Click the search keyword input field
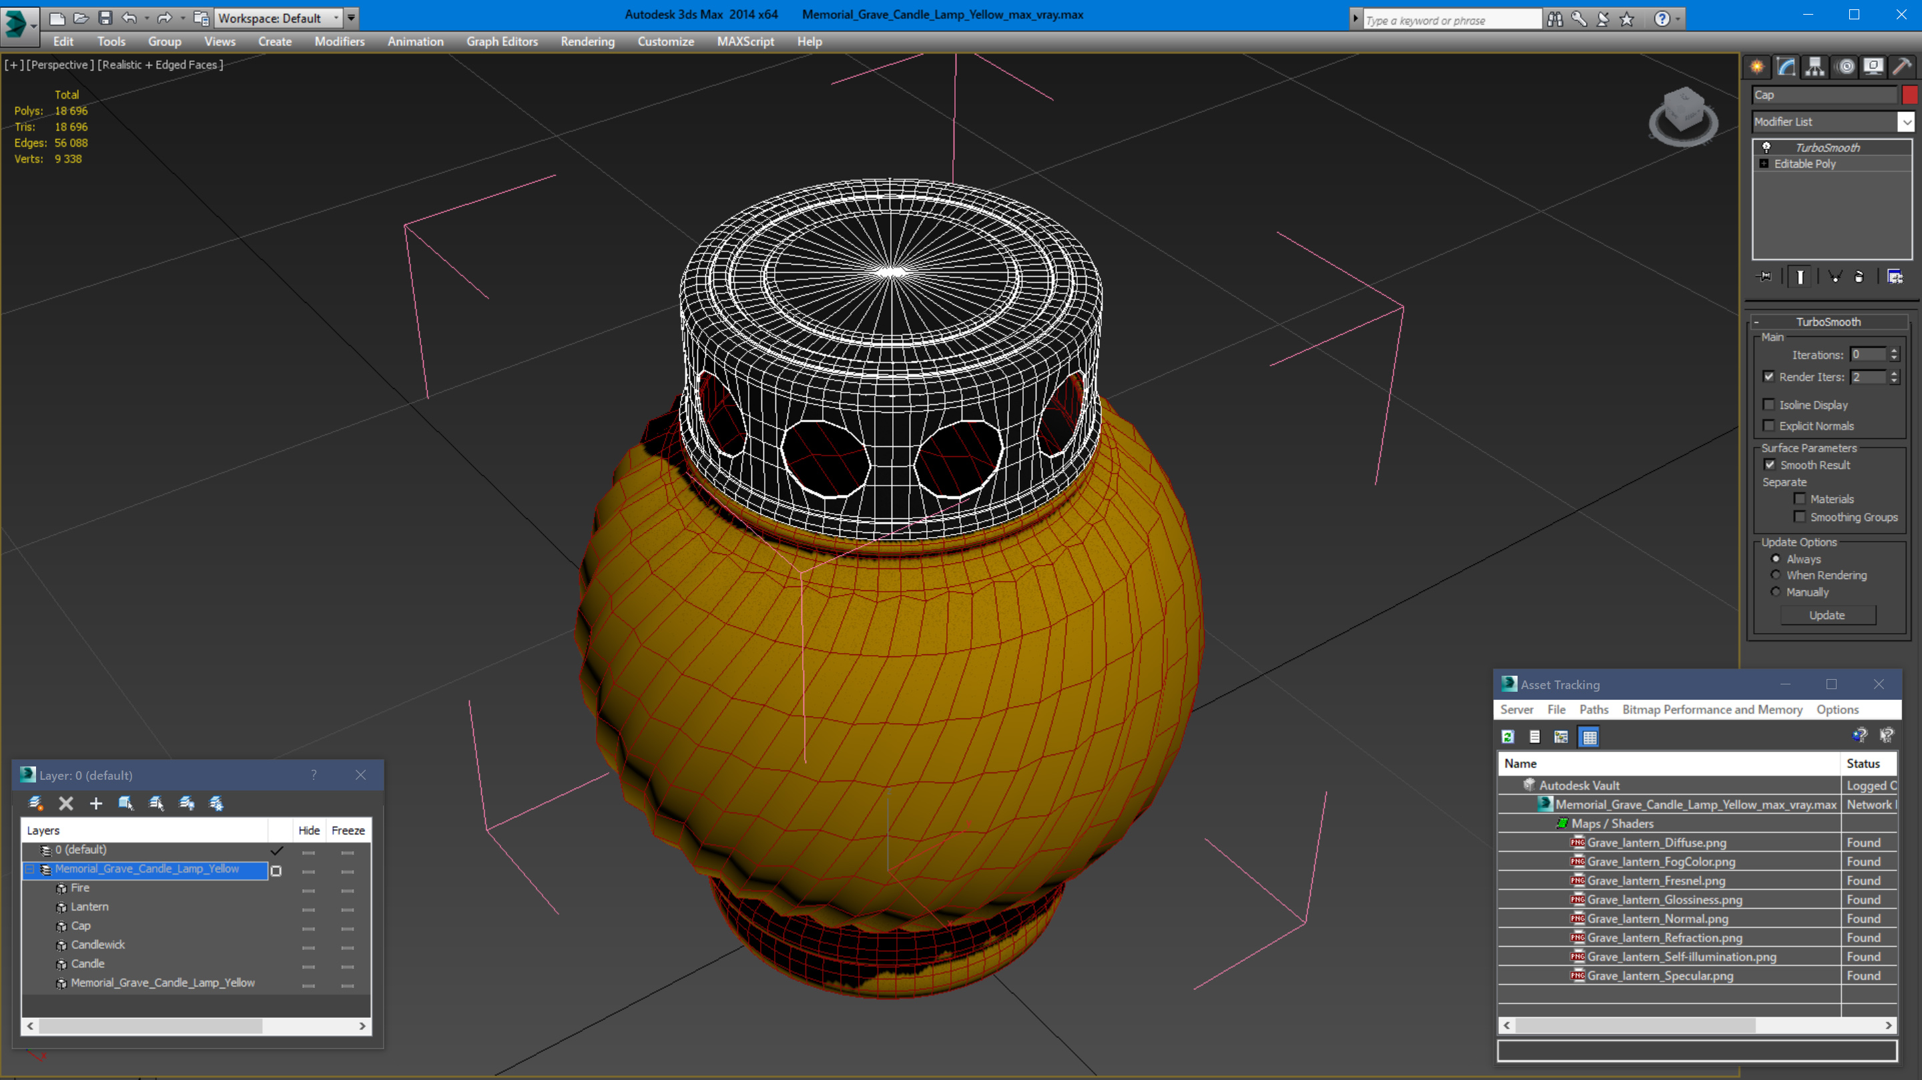1922x1080 pixels. click(1452, 19)
